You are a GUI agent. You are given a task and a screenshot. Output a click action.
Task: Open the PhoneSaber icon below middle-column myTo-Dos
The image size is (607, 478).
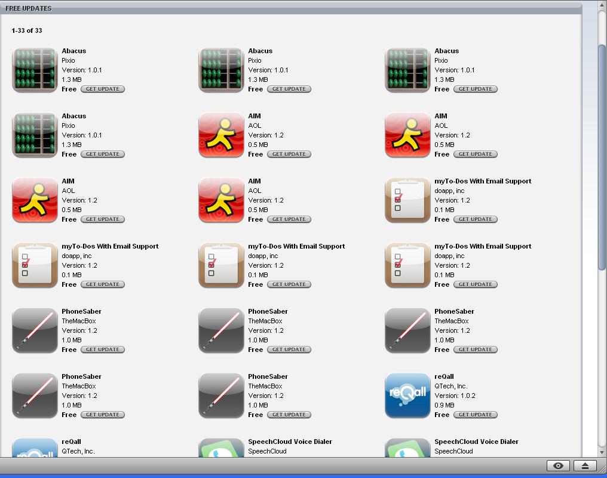221,330
